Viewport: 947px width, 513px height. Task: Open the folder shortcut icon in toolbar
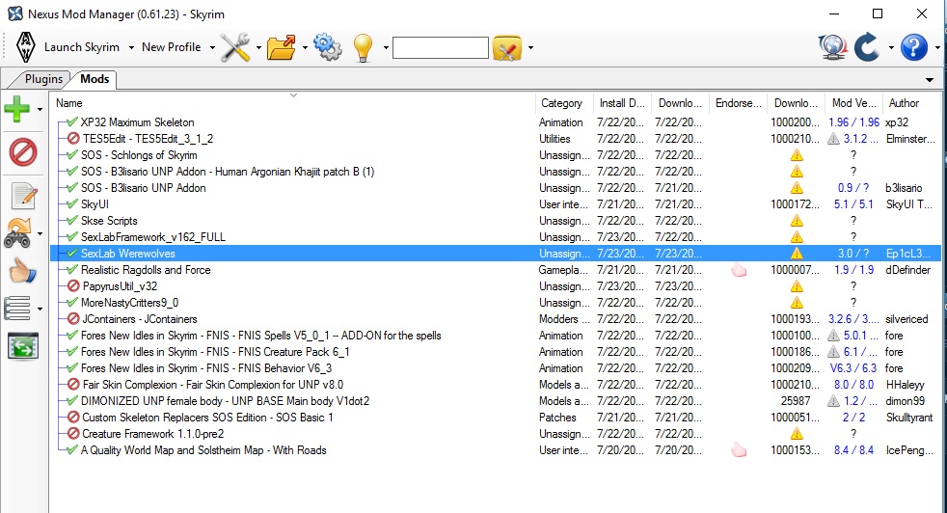click(x=282, y=46)
